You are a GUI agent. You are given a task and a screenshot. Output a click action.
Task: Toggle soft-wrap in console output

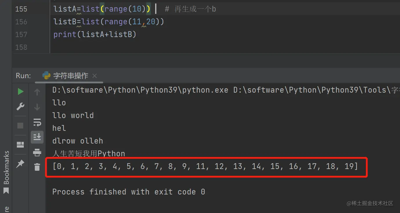[37, 122]
